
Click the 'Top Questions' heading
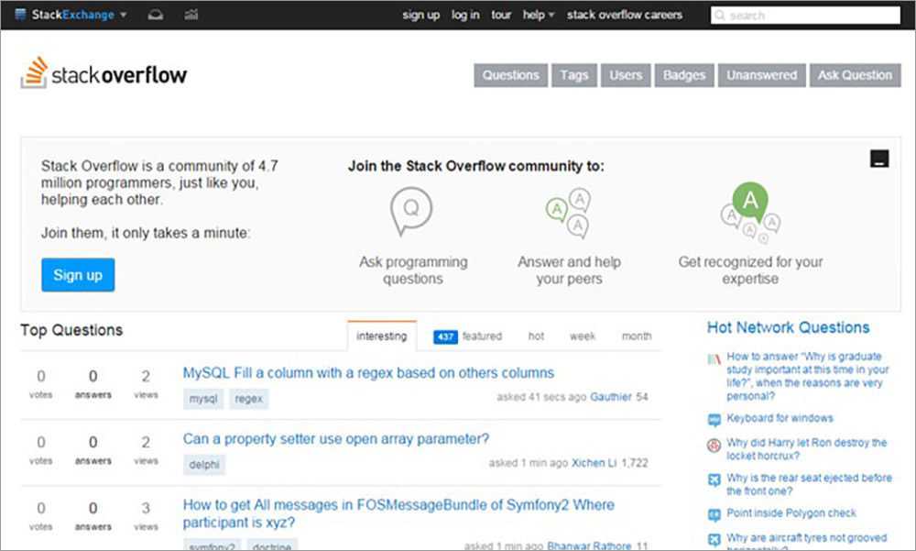click(x=71, y=330)
